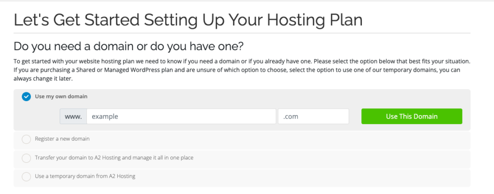Image resolution: width=494 pixels, height=194 pixels.
Task: Click the 'Use a temporary domain from A2 Hosting' text
Action: 85,176
